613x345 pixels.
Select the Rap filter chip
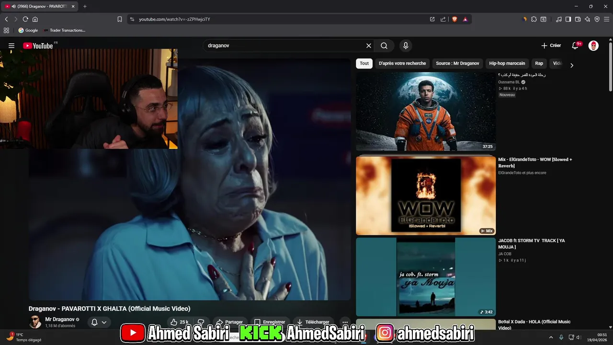pos(539,63)
